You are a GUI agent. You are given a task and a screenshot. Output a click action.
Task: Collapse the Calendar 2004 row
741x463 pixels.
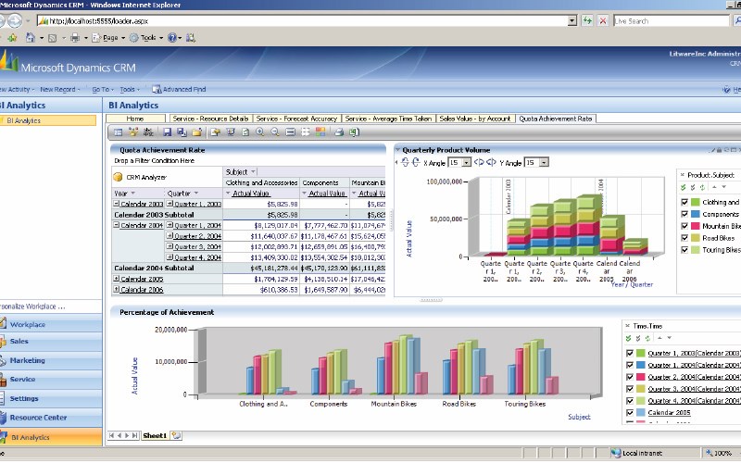(117, 225)
